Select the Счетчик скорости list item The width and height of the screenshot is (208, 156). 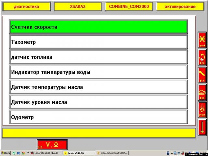click(x=98, y=27)
